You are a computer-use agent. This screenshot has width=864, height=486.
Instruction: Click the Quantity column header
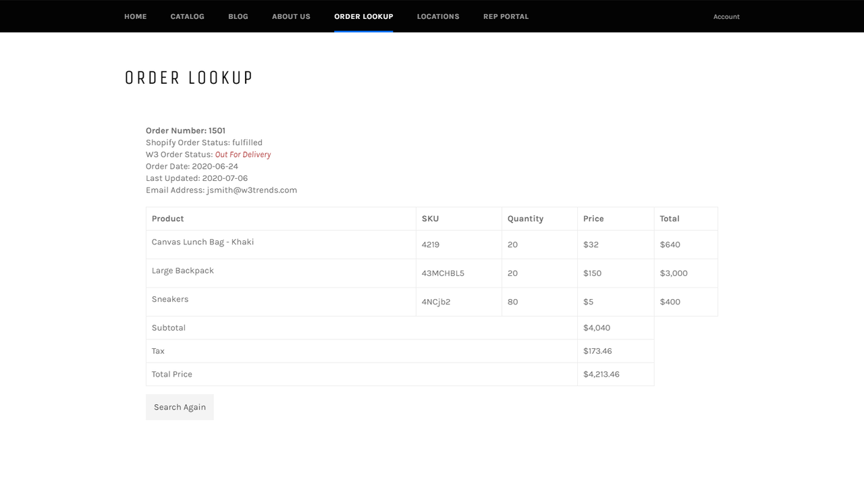point(525,219)
